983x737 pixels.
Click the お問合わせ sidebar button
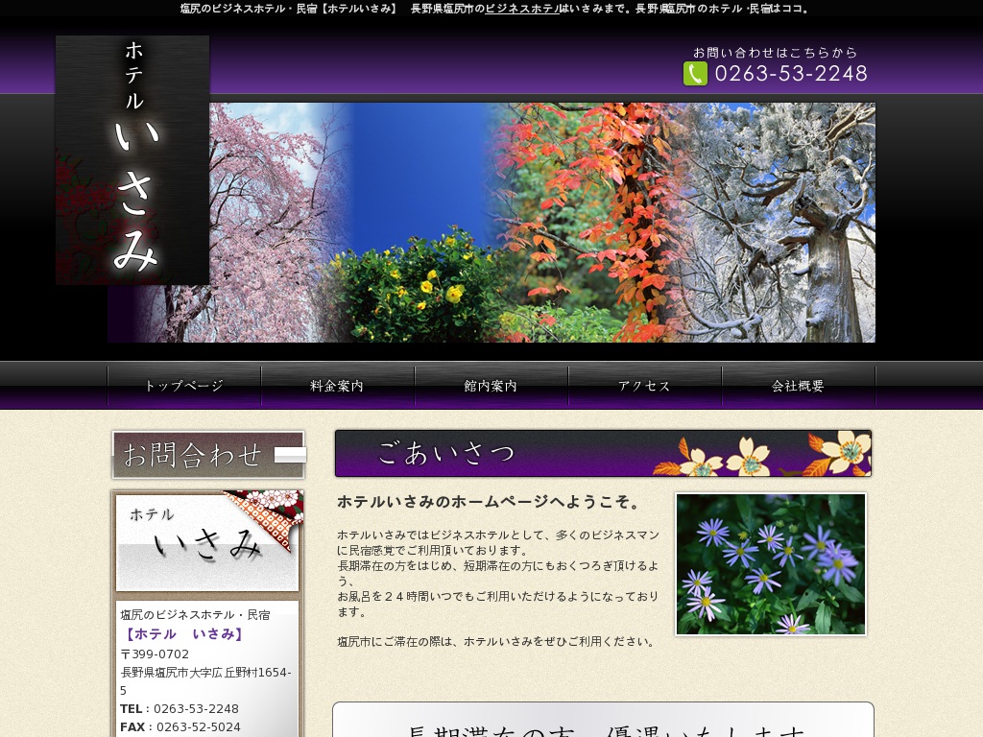click(208, 455)
